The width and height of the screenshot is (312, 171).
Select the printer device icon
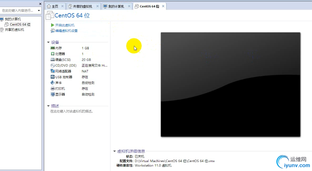(53, 89)
